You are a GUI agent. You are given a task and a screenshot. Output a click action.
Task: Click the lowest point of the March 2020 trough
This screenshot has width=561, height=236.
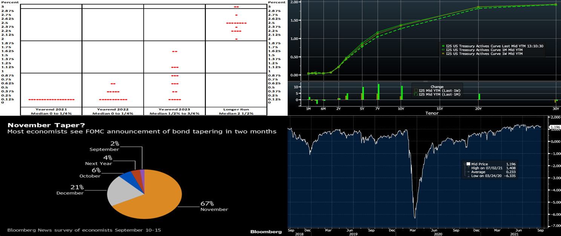click(415, 218)
